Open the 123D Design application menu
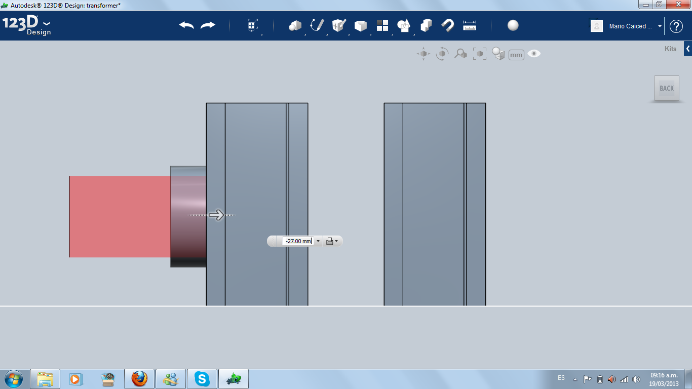The height and width of the screenshot is (389, 692). (27, 26)
